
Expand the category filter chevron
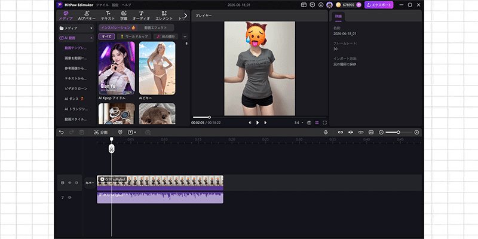185,36
